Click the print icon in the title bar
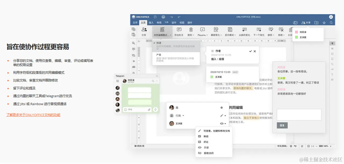This screenshot has width=344, height=164. (163, 17)
